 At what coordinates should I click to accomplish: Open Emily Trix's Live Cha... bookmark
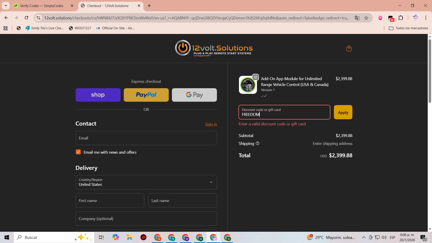44,28
